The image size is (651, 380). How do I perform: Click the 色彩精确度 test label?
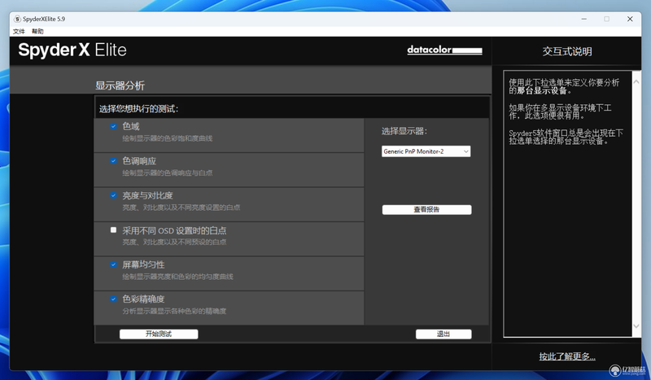pos(143,299)
